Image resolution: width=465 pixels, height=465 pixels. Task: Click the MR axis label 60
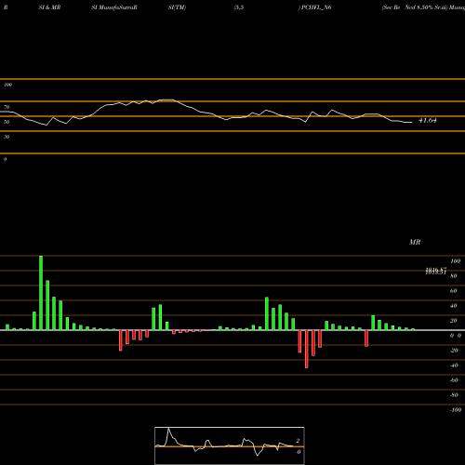454,291
